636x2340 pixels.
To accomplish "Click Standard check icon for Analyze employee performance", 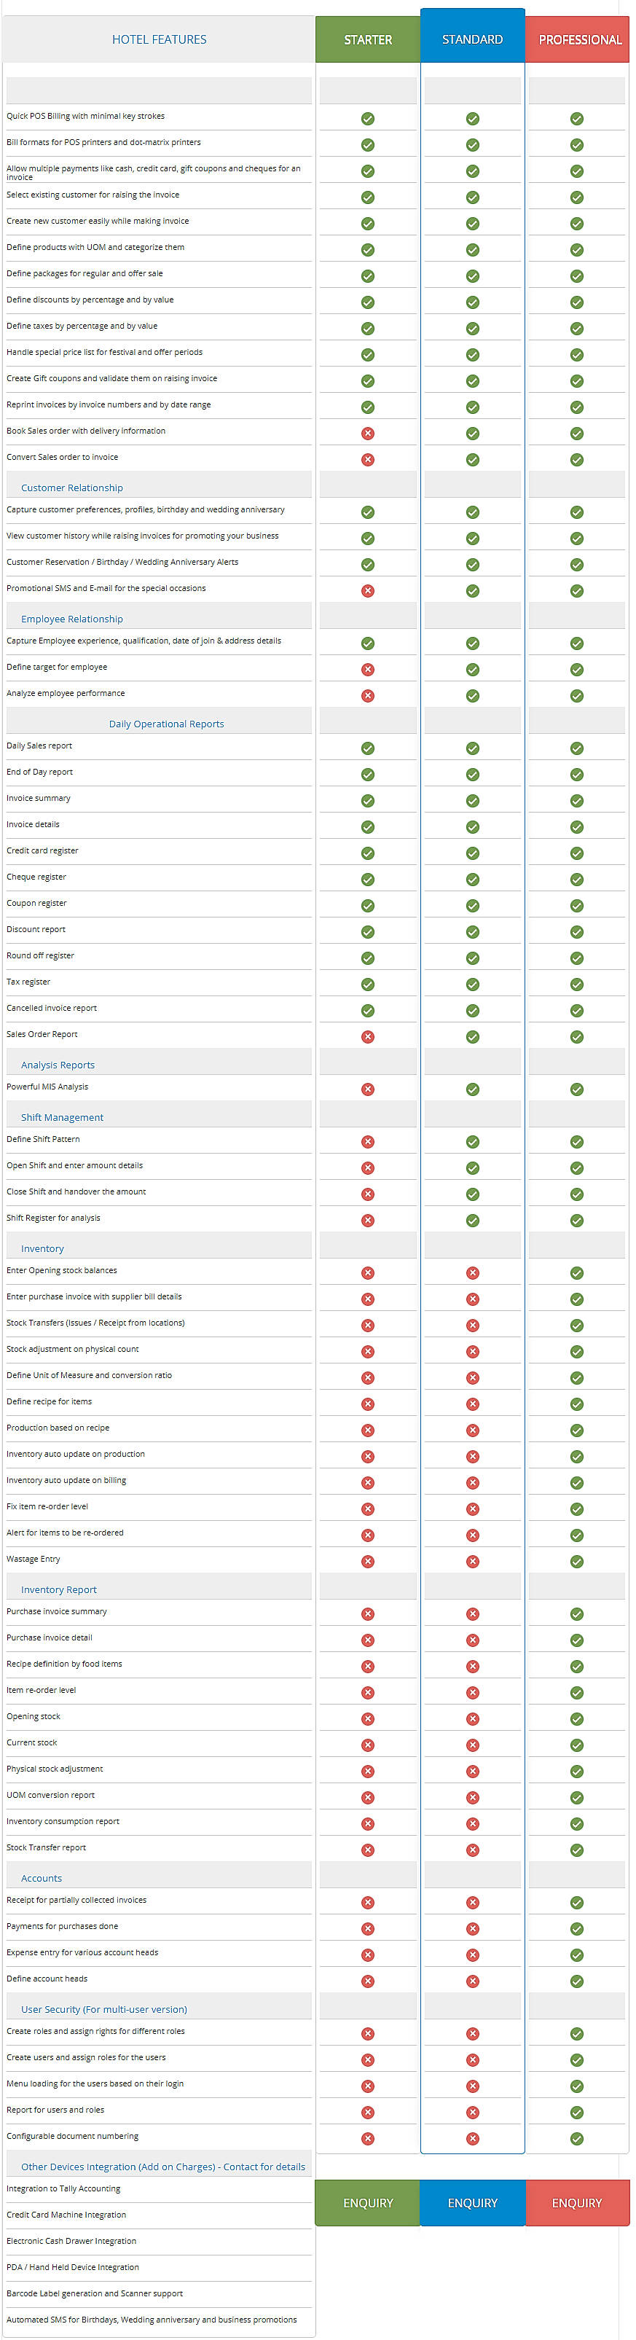I will pyautogui.click(x=473, y=696).
